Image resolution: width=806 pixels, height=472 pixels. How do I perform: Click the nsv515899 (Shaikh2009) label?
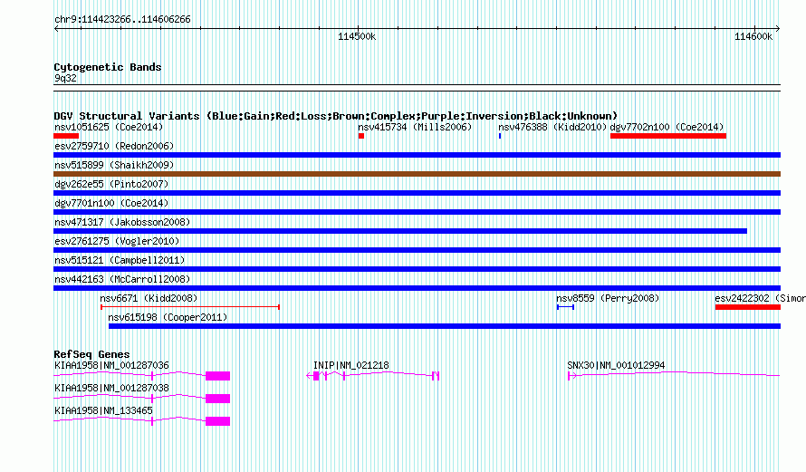114,165
